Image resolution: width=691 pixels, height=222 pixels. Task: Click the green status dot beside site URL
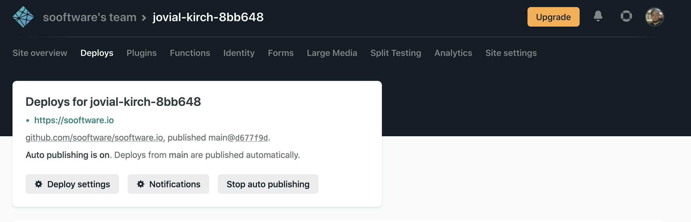[x=28, y=120]
